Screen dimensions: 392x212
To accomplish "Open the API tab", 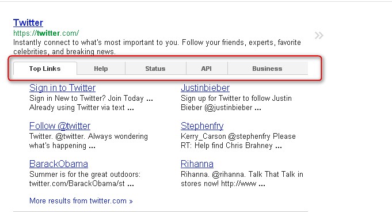I will click(207, 69).
